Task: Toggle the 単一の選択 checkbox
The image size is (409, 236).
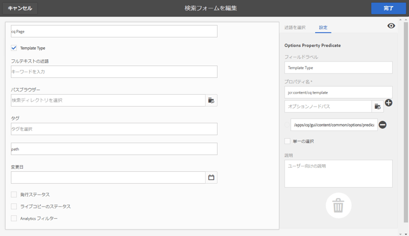Action: pyautogui.click(x=287, y=141)
